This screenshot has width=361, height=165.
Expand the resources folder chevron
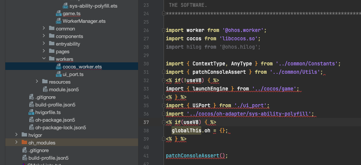tap(37, 82)
